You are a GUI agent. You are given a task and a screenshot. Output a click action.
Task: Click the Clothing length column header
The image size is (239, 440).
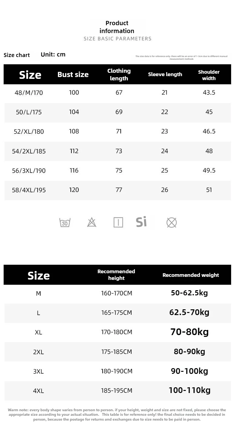pyautogui.click(x=119, y=75)
